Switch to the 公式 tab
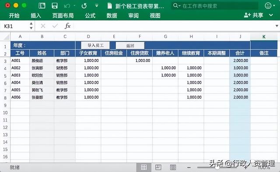This screenshot has width=280, height=172. point(90,16)
